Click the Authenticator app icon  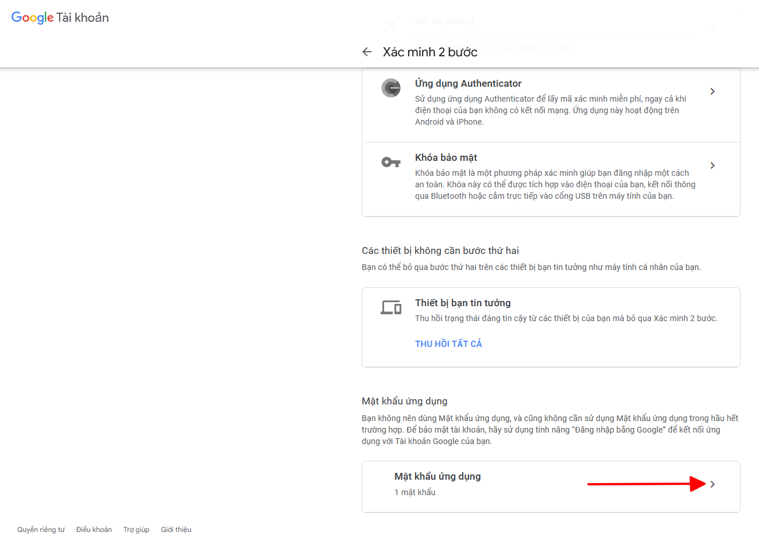pos(391,88)
